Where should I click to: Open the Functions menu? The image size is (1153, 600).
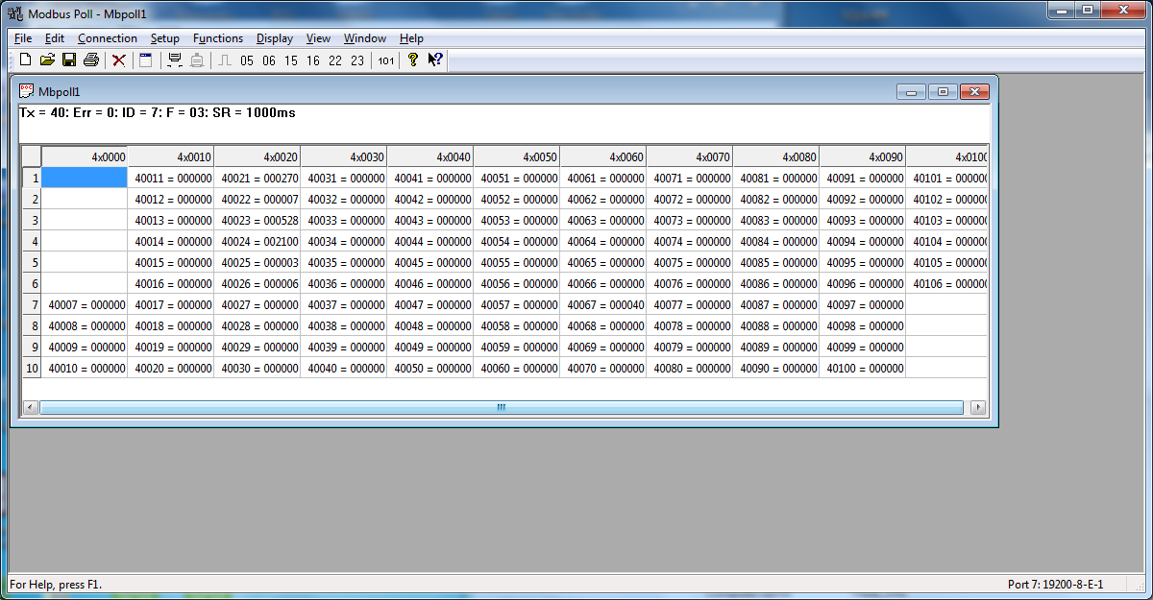point(218,38)
